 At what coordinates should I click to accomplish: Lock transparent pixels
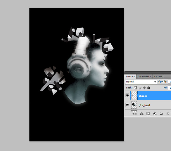click(135, 88)
